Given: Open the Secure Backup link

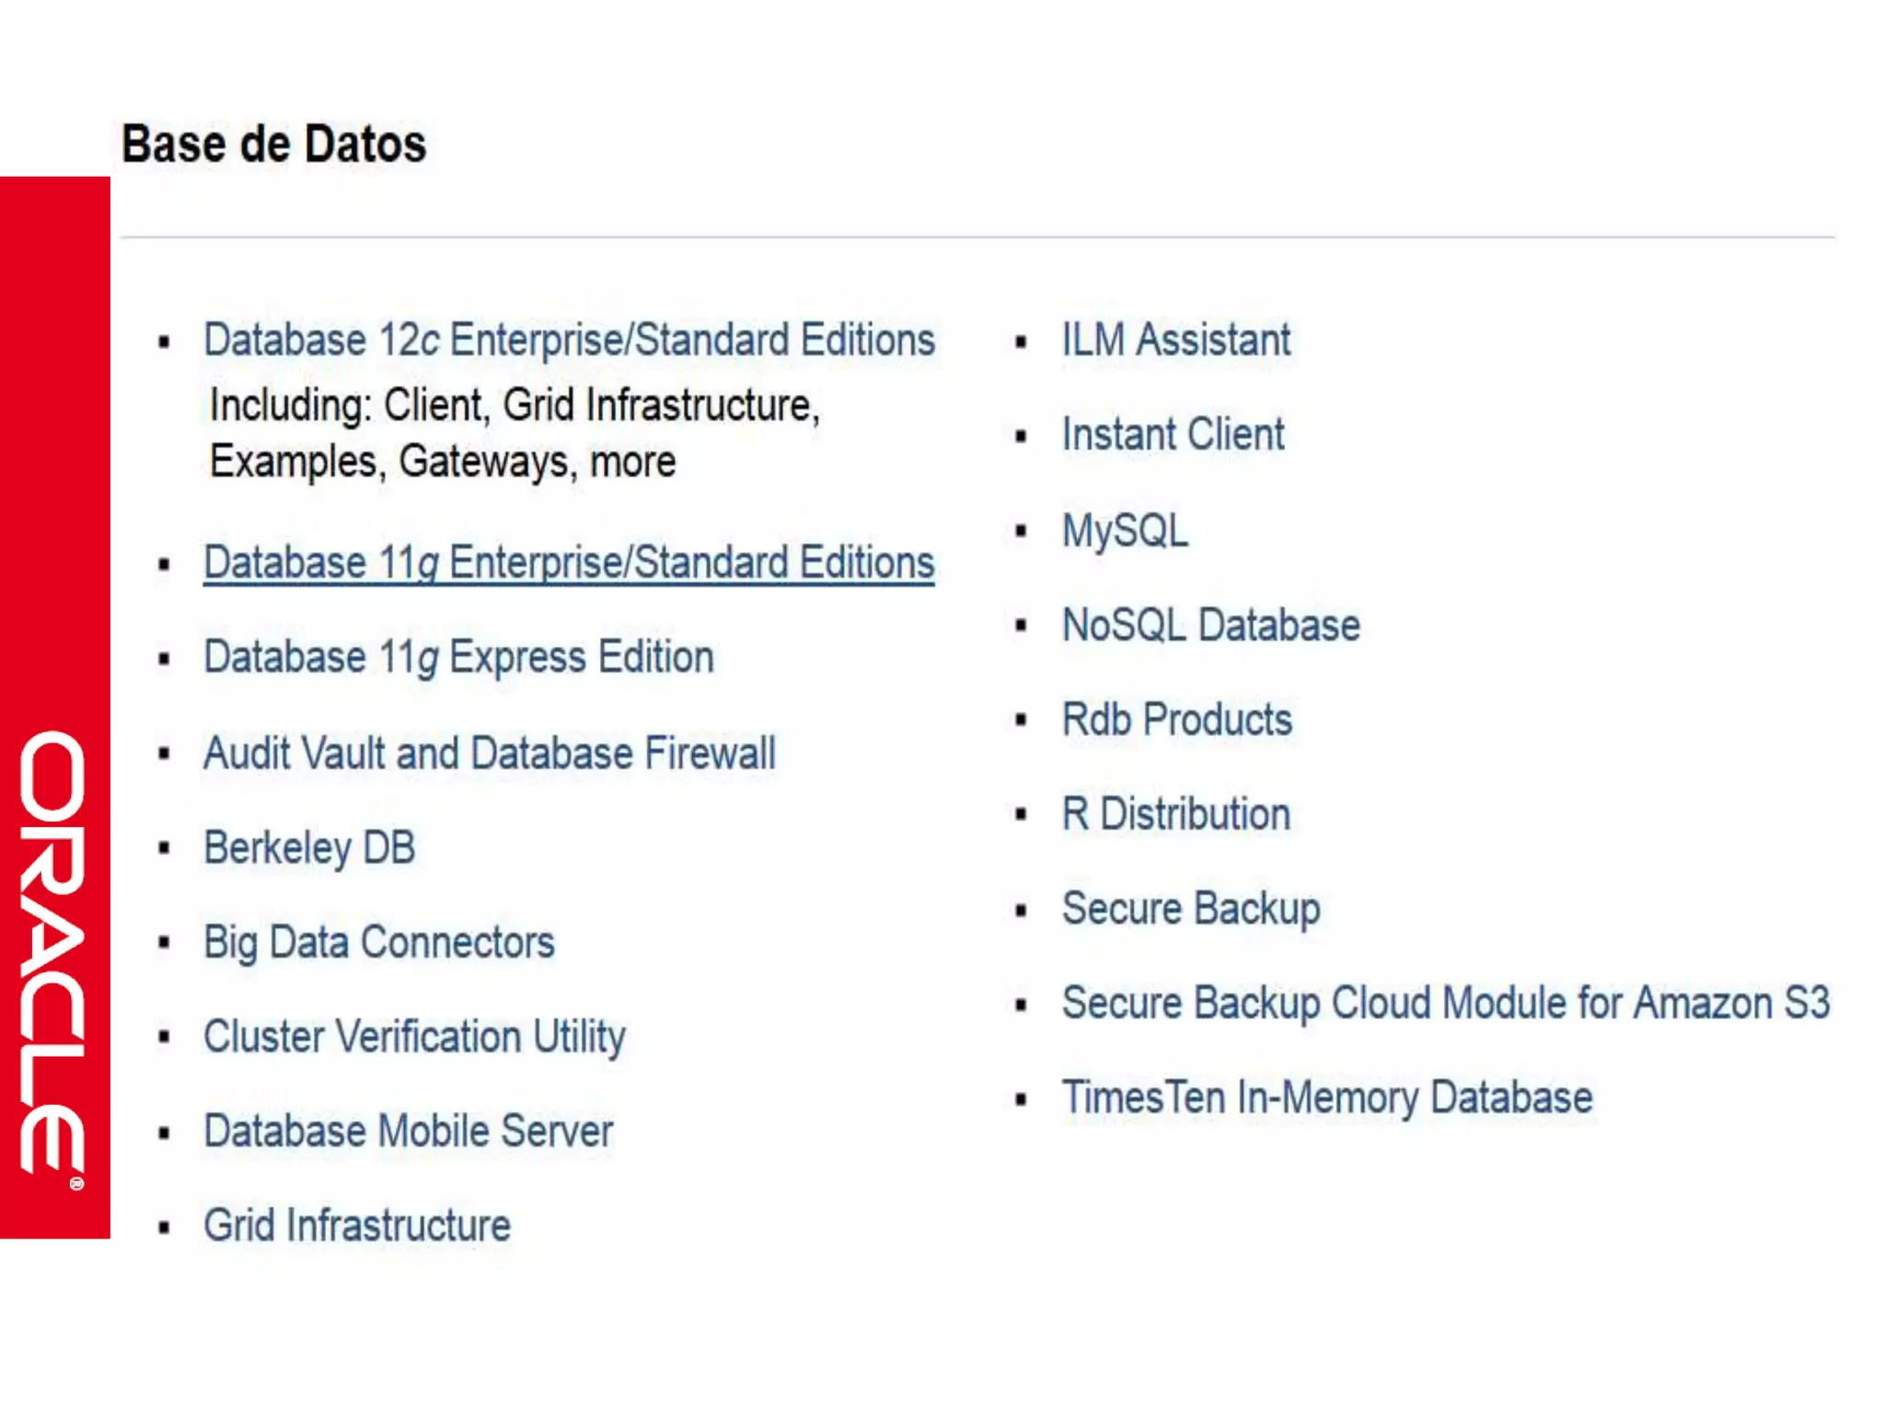Looking at the screenshot, I should coord(1191,909).
